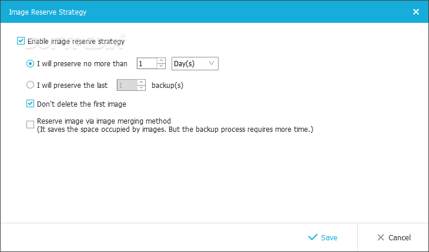
Task: Enable 'Reserve image via image merging method'
Action: click(31, 124)
